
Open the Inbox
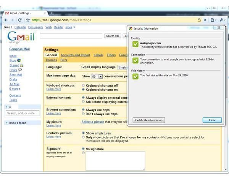click(x=13, y=56)
